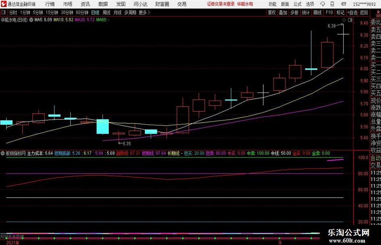Click the 现价 label in right sidebar

click(x=376, y=101)
